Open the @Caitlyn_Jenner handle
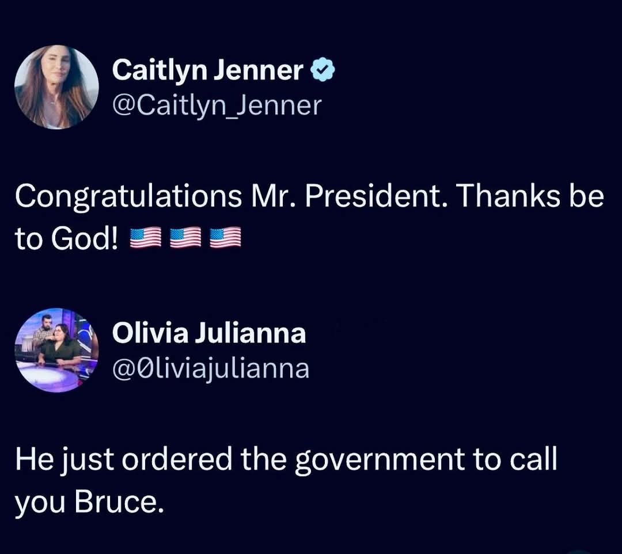 pyautogui.click(x=216, y=105)
